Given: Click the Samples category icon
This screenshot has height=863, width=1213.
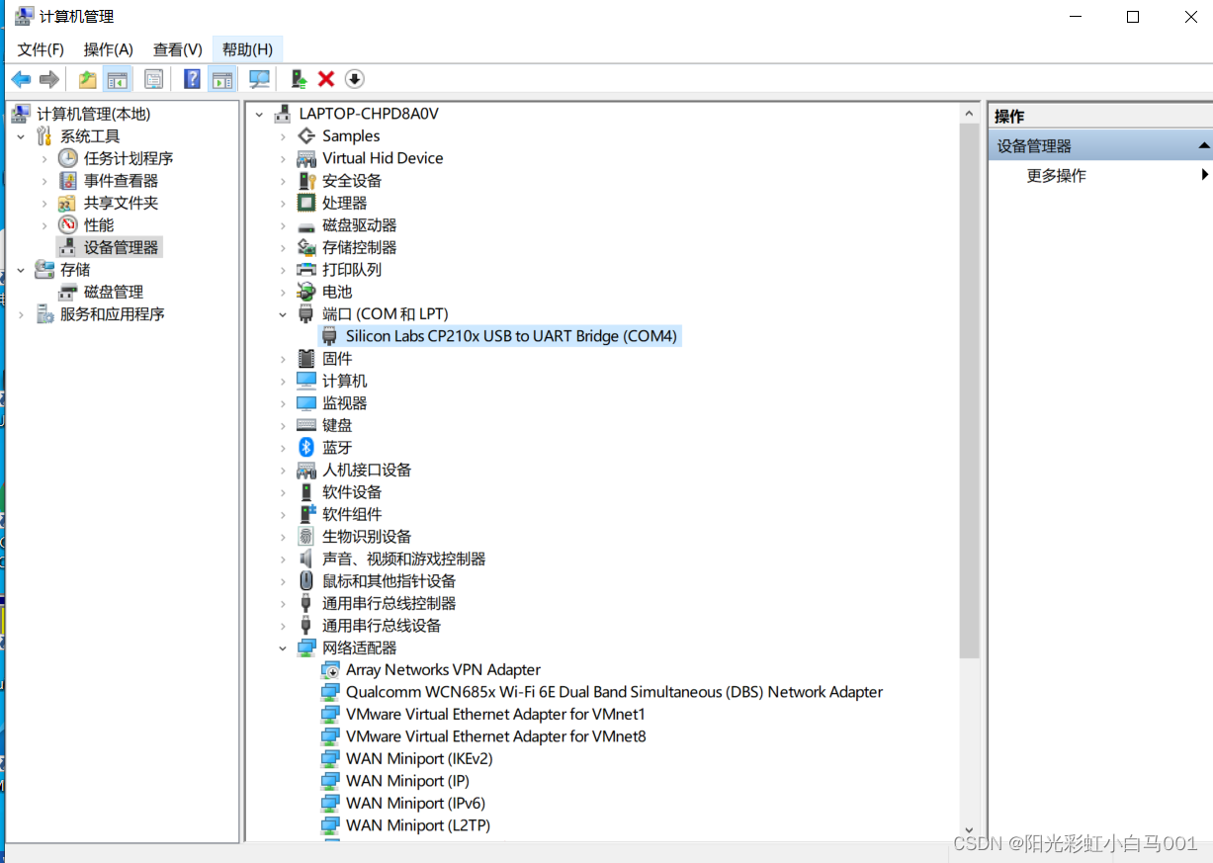Looking at the screenshot, I should pyautogui.click(x=306, y=136).
